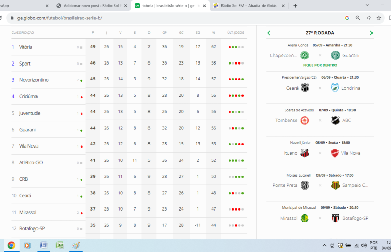Open Paint from the taskbar
This screenshot has width=391, height=252.
(x=76, y=245)
